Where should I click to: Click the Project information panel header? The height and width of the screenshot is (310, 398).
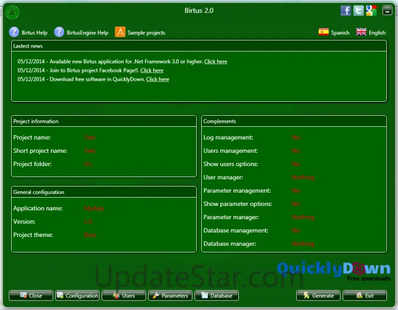click(x=104, y=121)
